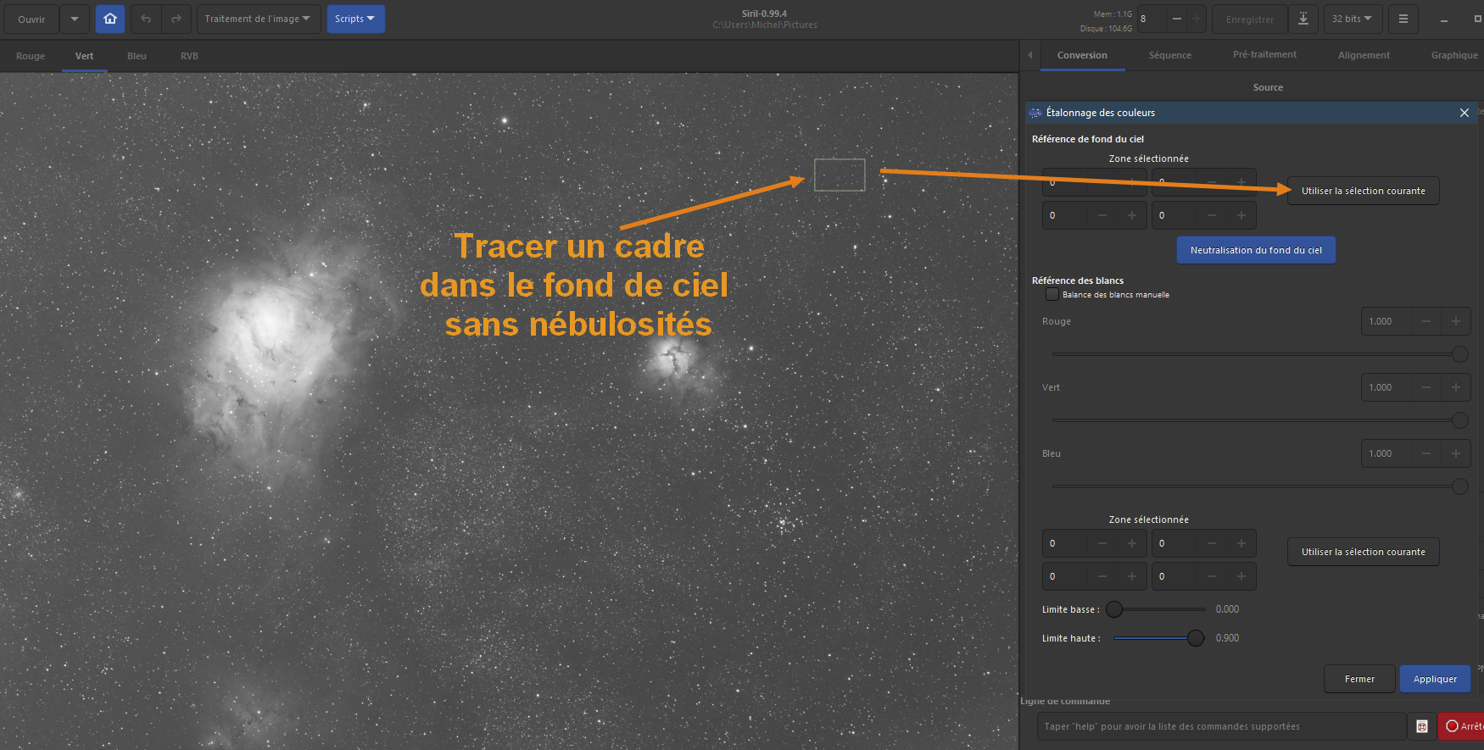The height and width of the screenshot is (750, 1484).
Task: Increment the white zone lower-right value
Action: [x=1241, y=576]
